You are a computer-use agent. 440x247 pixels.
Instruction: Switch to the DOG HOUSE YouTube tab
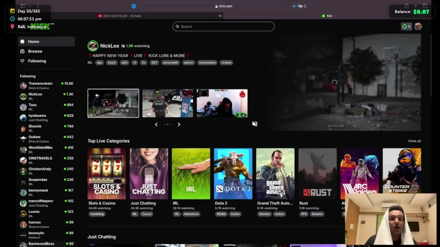click(x=119, y=16)
